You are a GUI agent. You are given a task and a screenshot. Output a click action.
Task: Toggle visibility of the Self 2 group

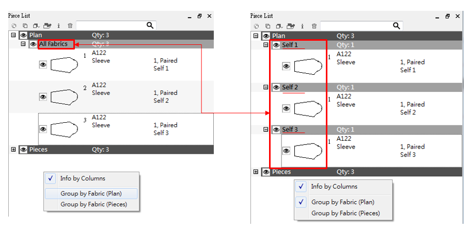click(276, 87)
